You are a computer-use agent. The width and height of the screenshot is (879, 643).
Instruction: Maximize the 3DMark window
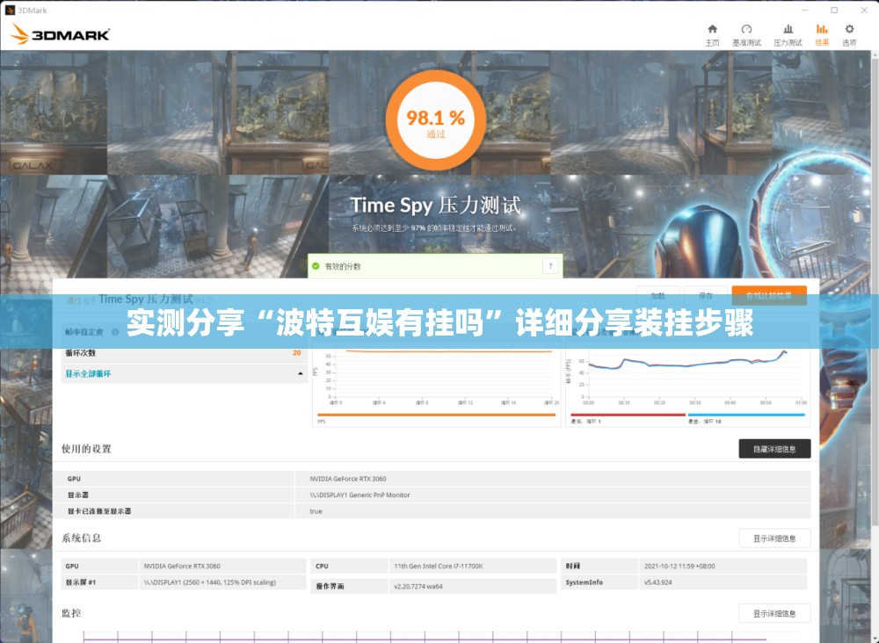[834, 10]
